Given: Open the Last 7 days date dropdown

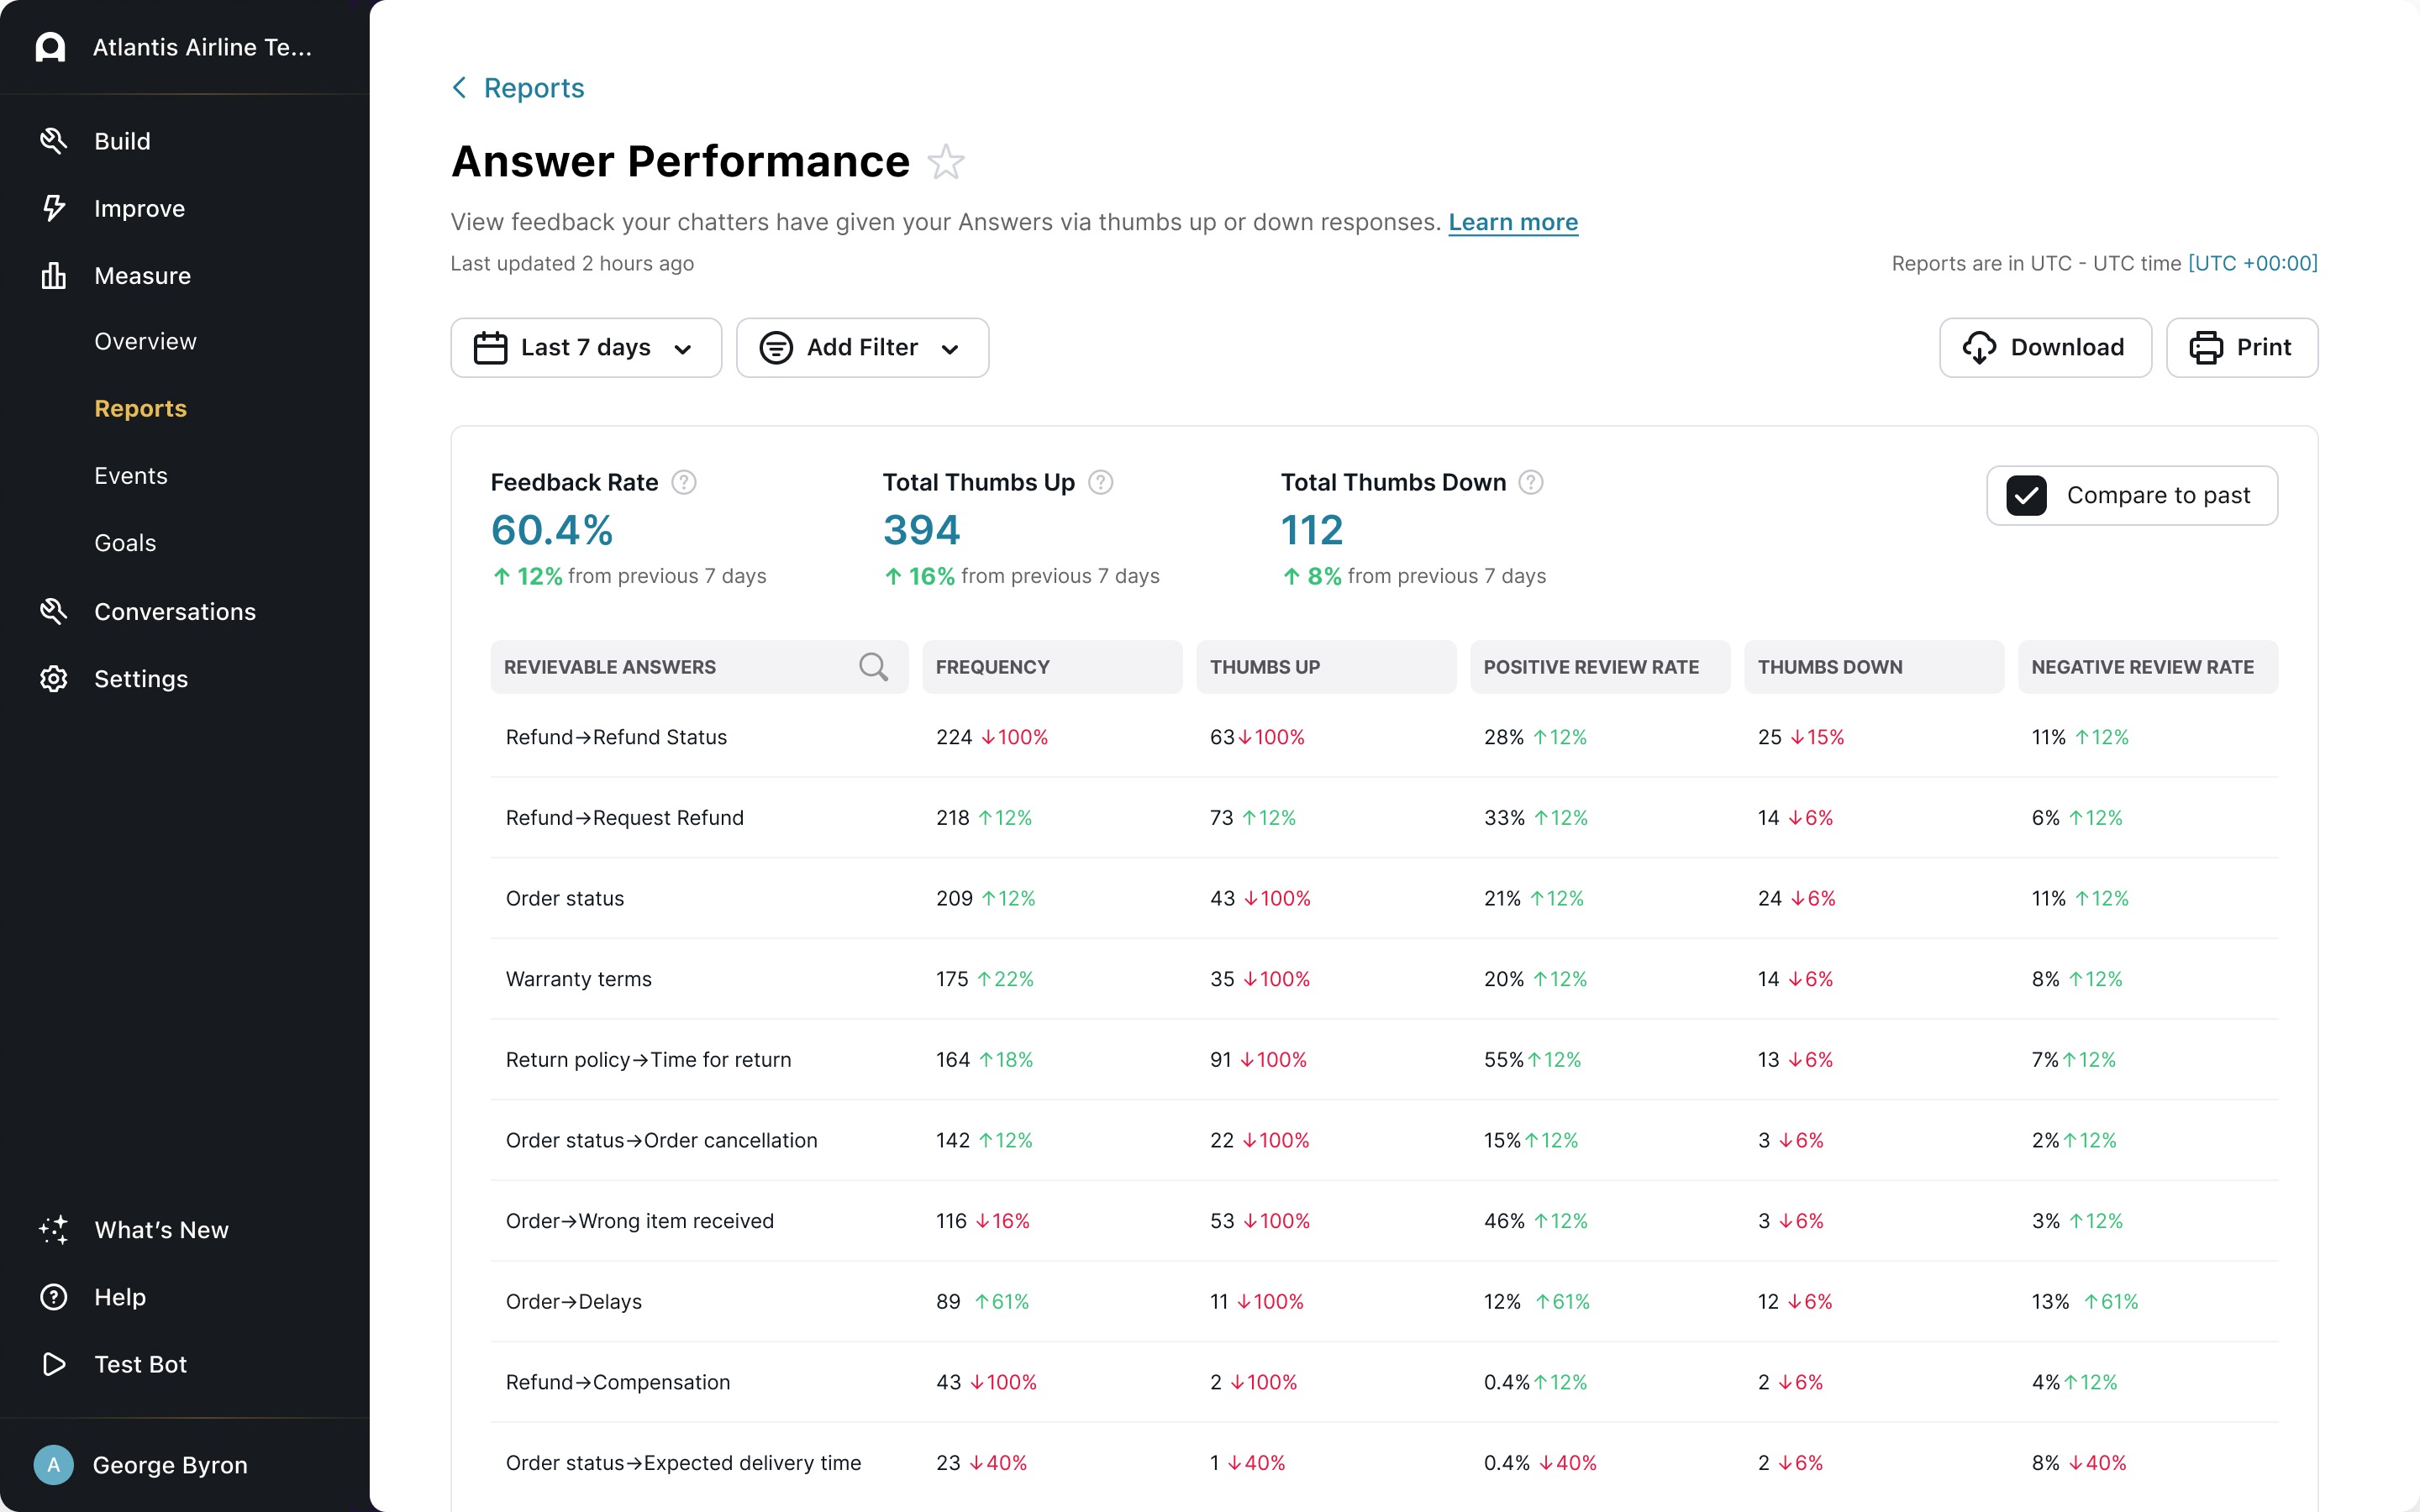Looking at the screenshot, I should tap(586, 348).
